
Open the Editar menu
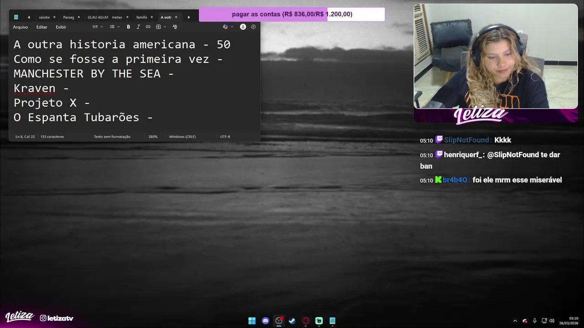coord(42,27)
